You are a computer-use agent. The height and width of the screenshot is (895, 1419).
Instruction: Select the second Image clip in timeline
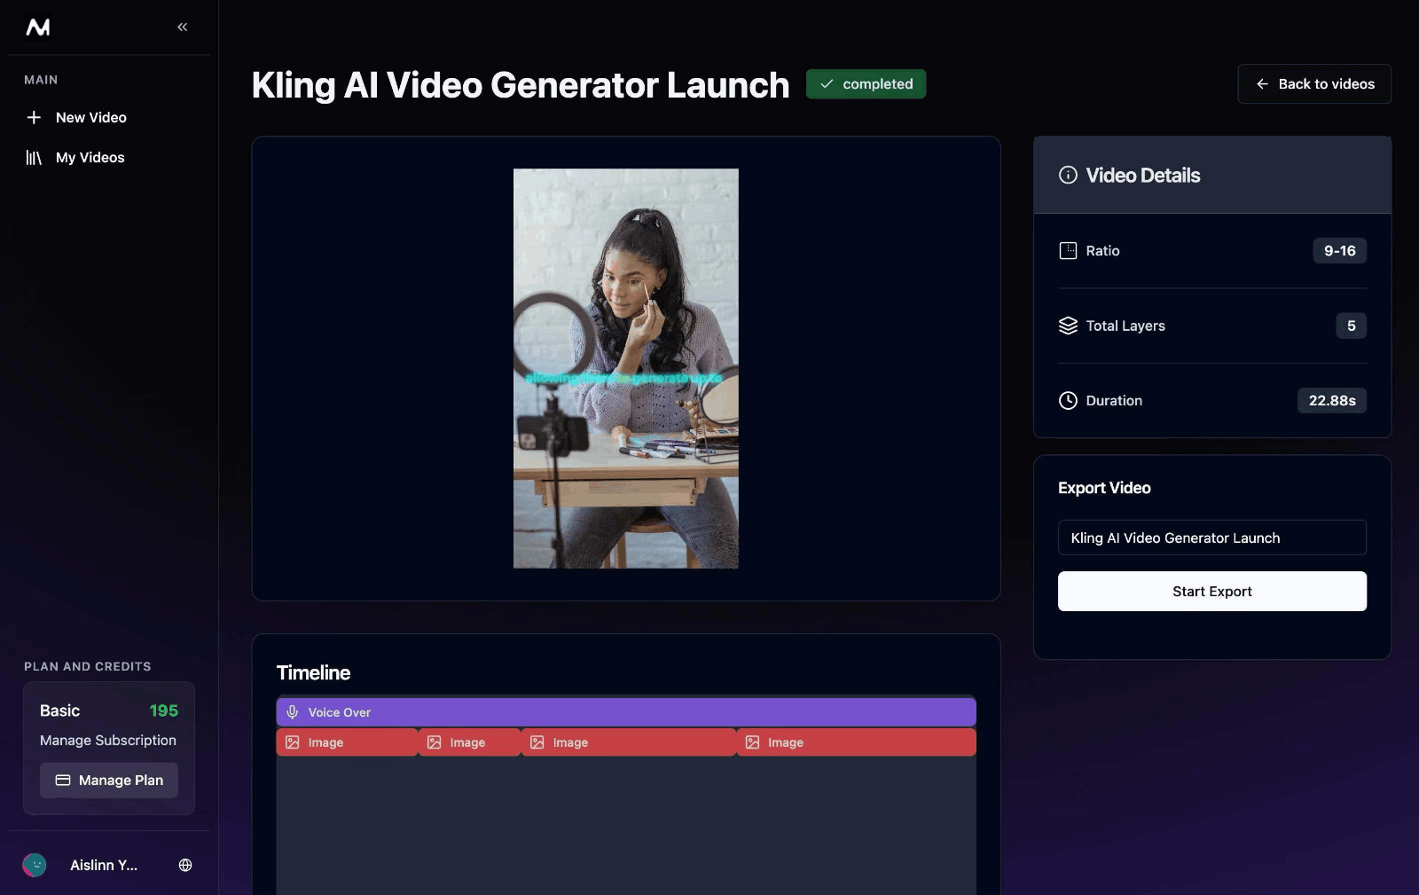click(469, 742)
